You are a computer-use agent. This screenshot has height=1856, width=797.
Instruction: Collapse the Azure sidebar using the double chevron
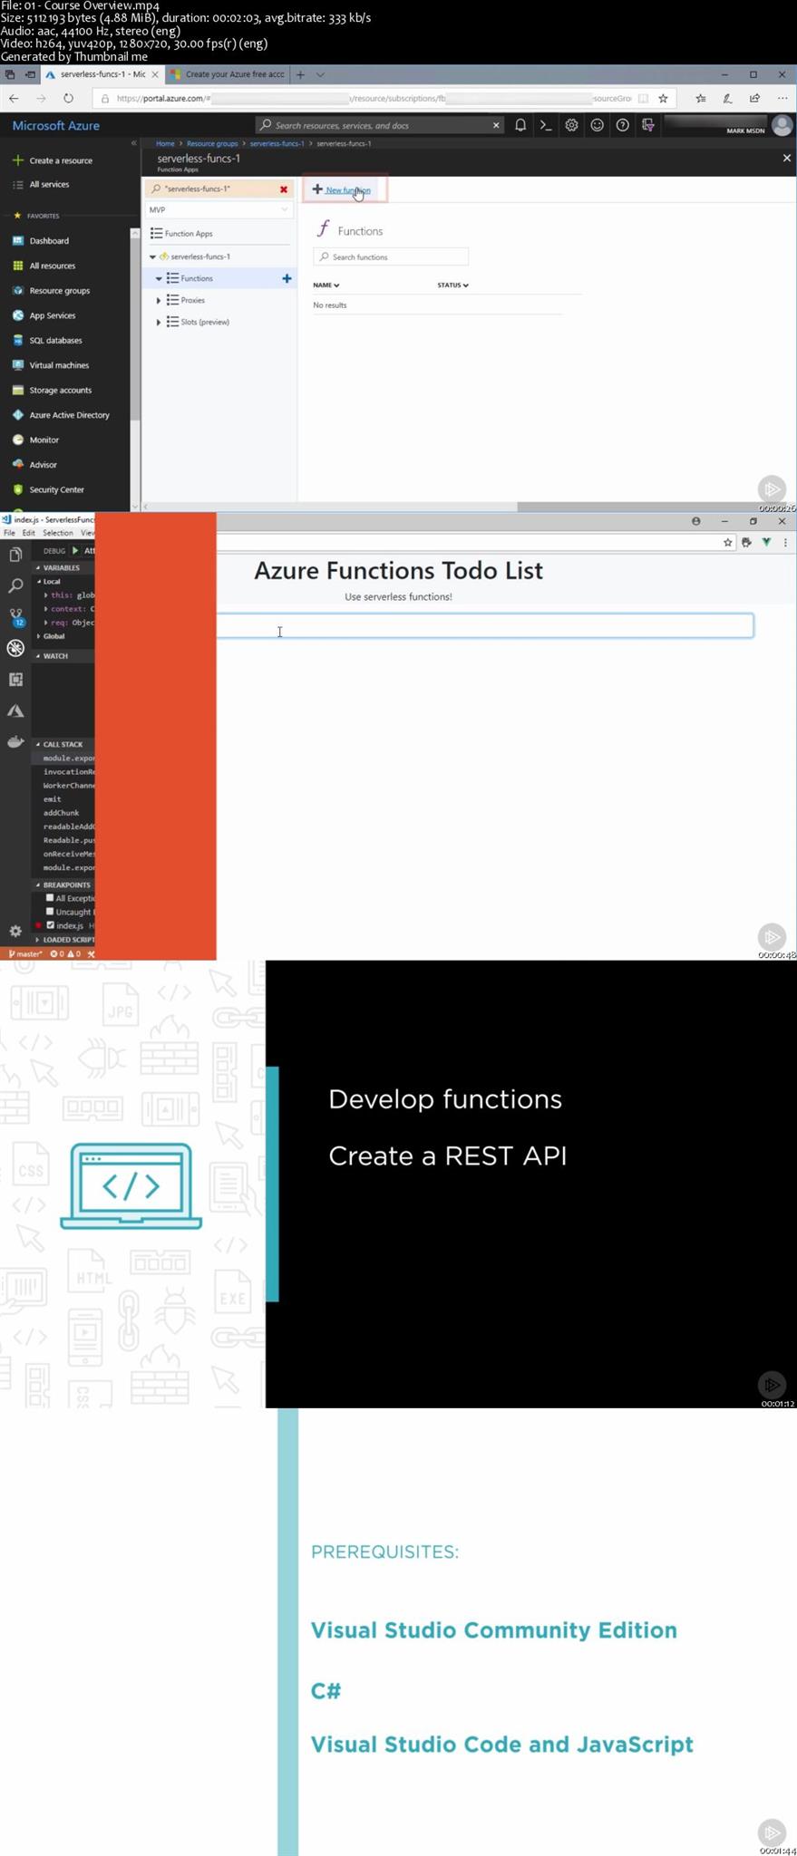pos(133,143)
